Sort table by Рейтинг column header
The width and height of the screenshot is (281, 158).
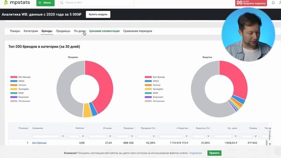[x=80, y=128]
